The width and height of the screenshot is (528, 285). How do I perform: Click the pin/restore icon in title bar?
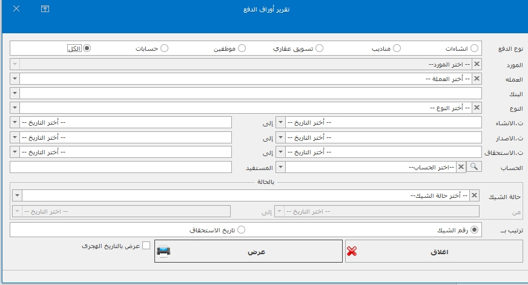click(x=45, y=9)
